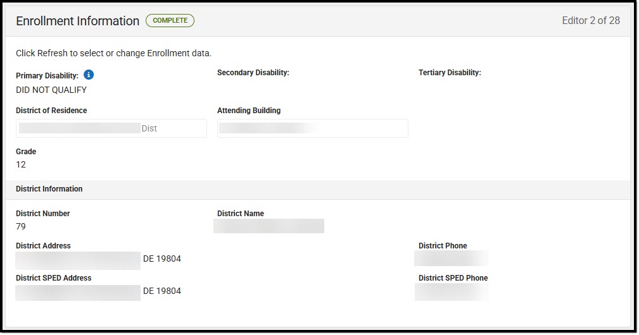This screenshot has height=335, width=639.
Task: Click the 'District SPED Address' label
Action: [x=53, y=277]
